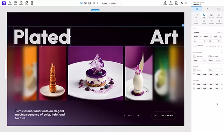Open the Settings panel in top toolbar
224x132 pixels.
pyautogui.click(x=10, y=3)
